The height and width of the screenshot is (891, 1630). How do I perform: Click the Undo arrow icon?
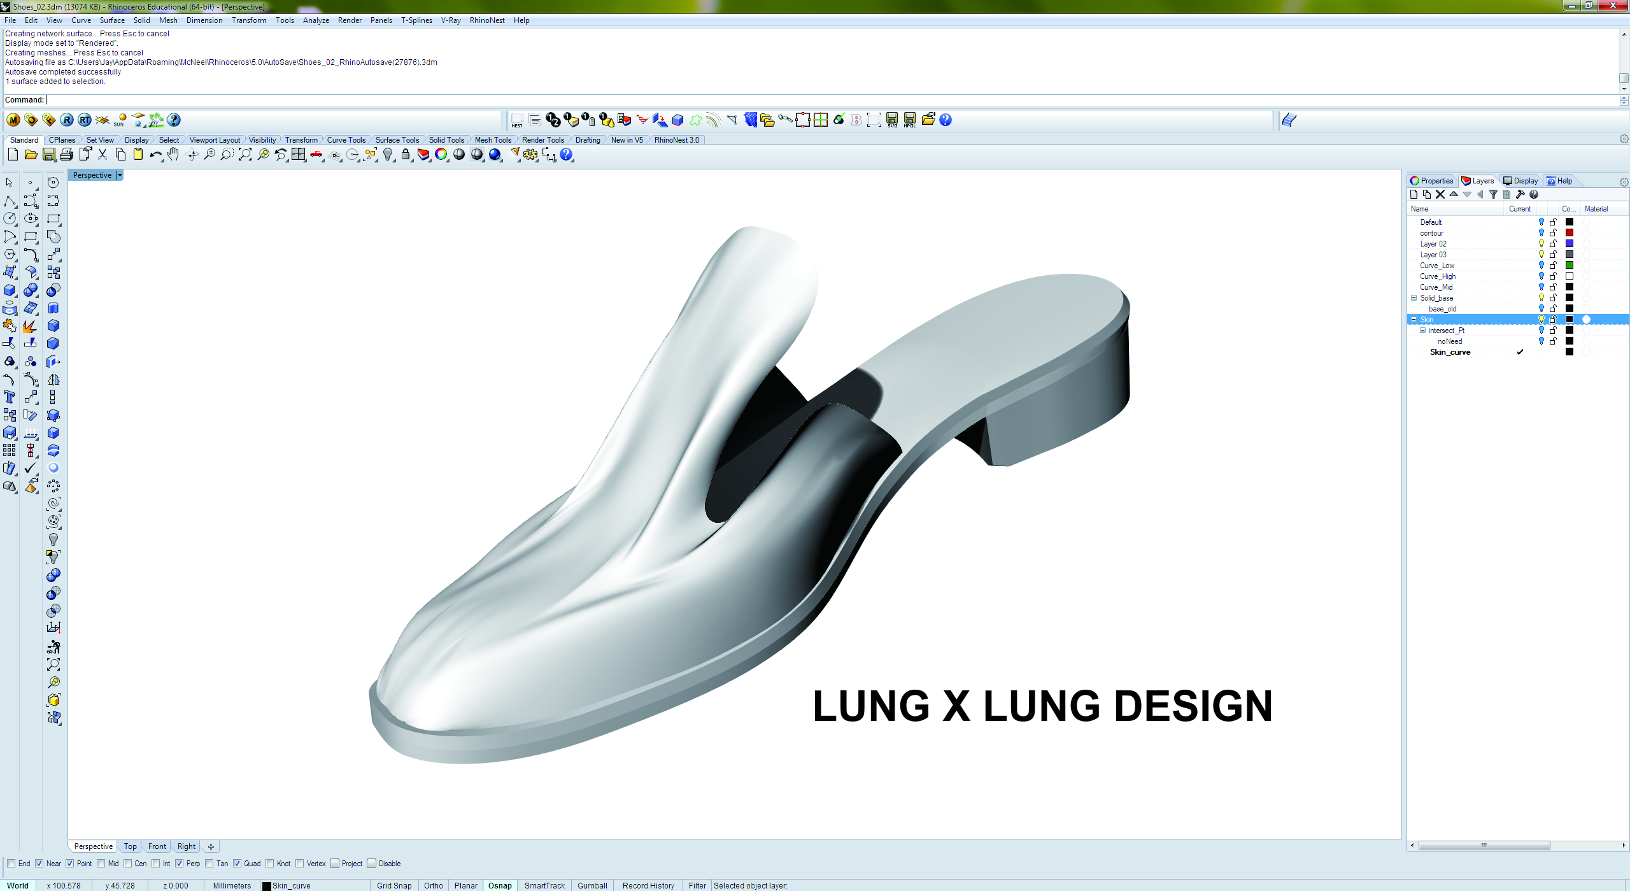(155, 154)
